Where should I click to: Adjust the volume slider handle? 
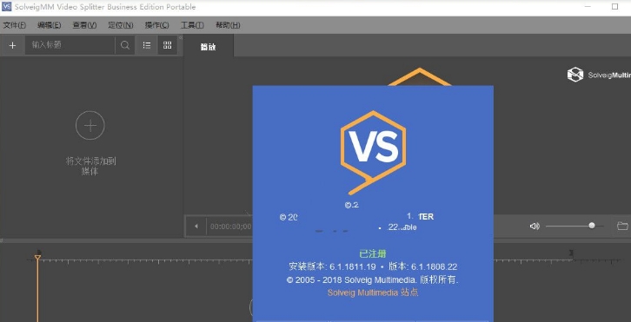[592, 226]
